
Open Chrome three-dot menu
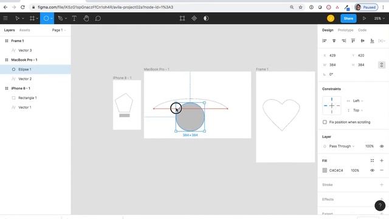[384, 7]
